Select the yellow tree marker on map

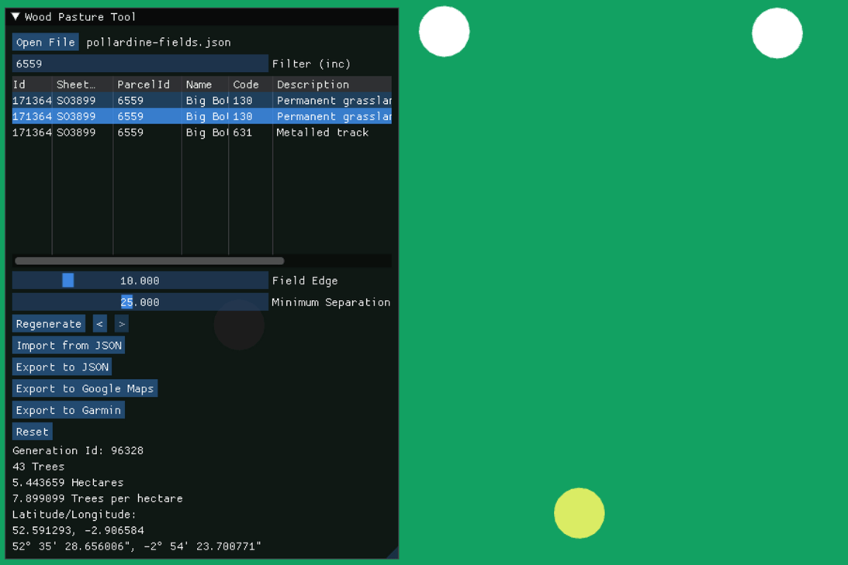tap(579, 513)
